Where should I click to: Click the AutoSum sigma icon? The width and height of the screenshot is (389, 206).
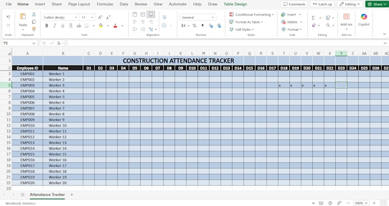tap(313, 18)
